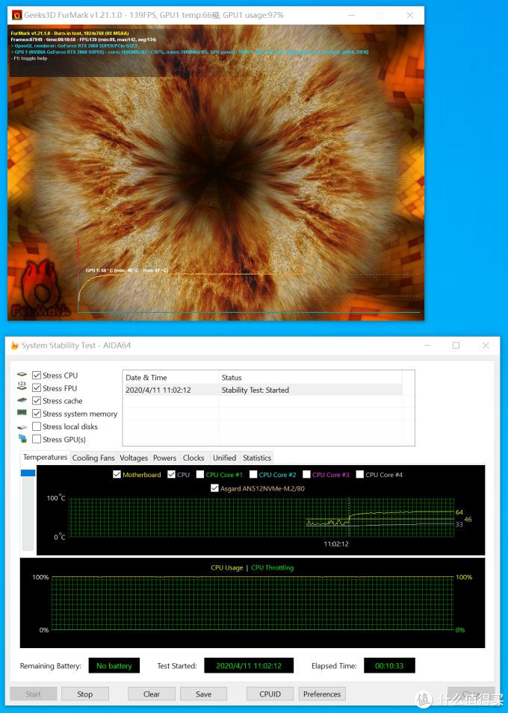The height and width of the screenshot is (713, 508).
Task: Click the Test Started value field
Action: coord(249,666)
